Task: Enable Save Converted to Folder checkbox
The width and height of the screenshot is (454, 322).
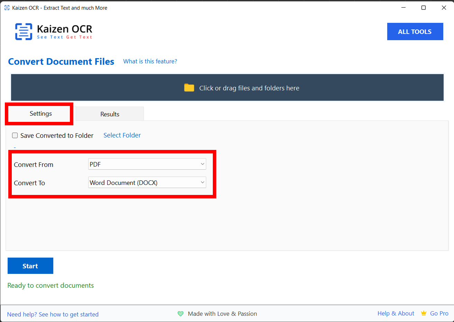Action: [15, 135]
